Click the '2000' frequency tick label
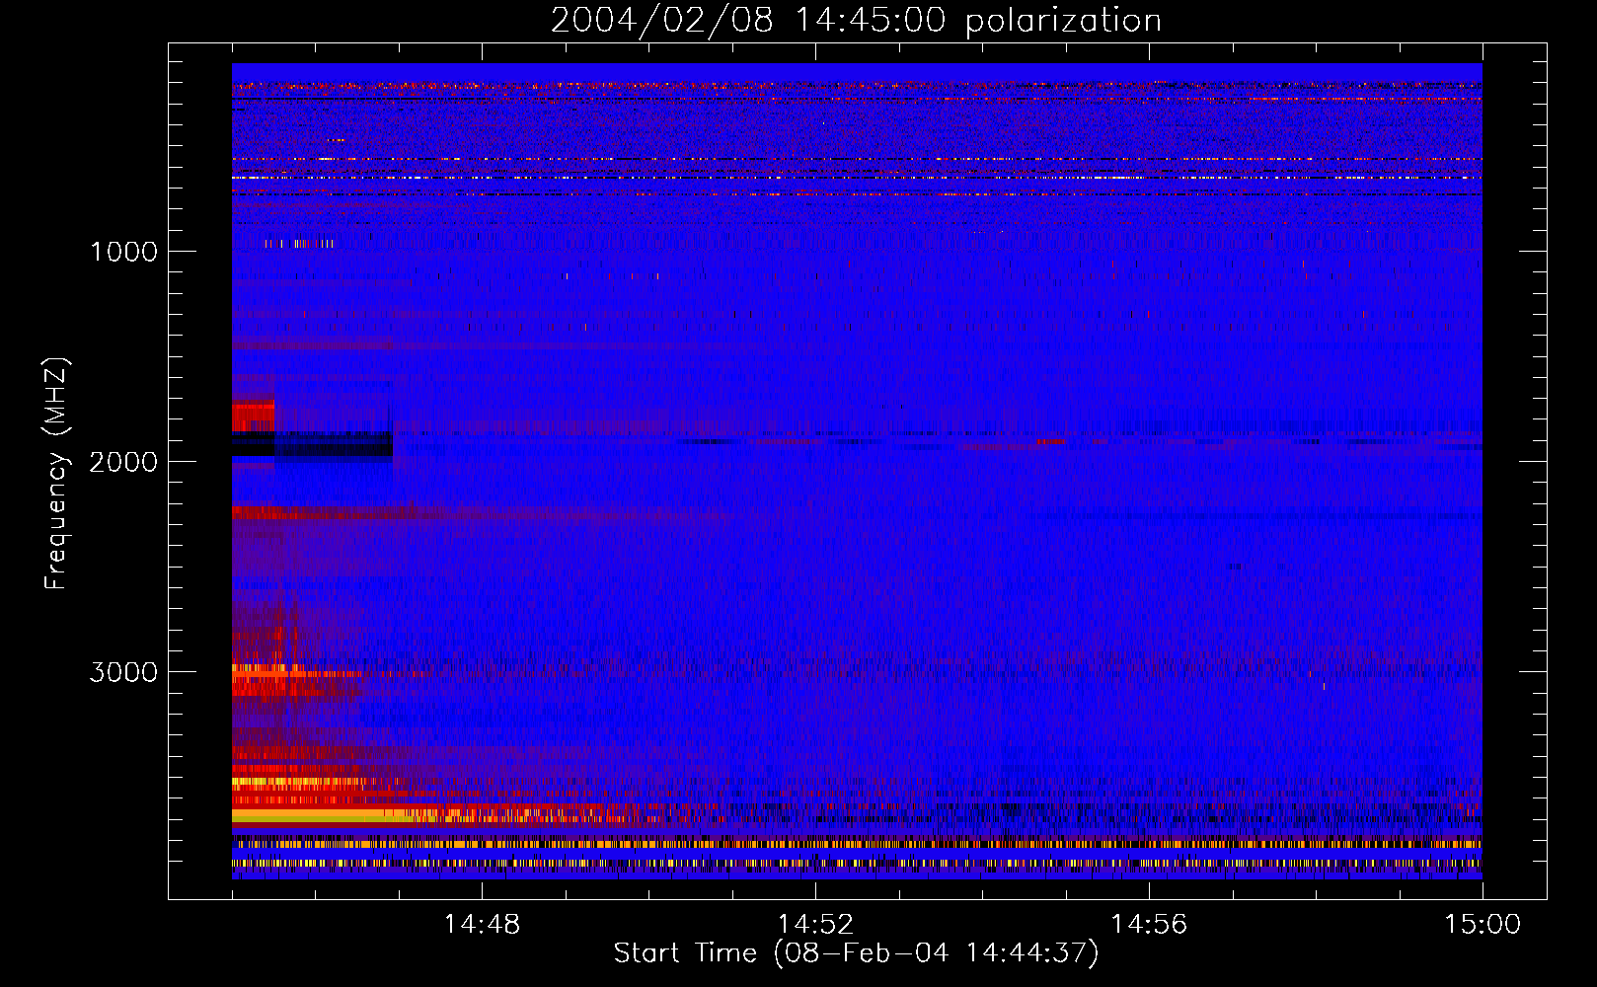 point(123,462)
